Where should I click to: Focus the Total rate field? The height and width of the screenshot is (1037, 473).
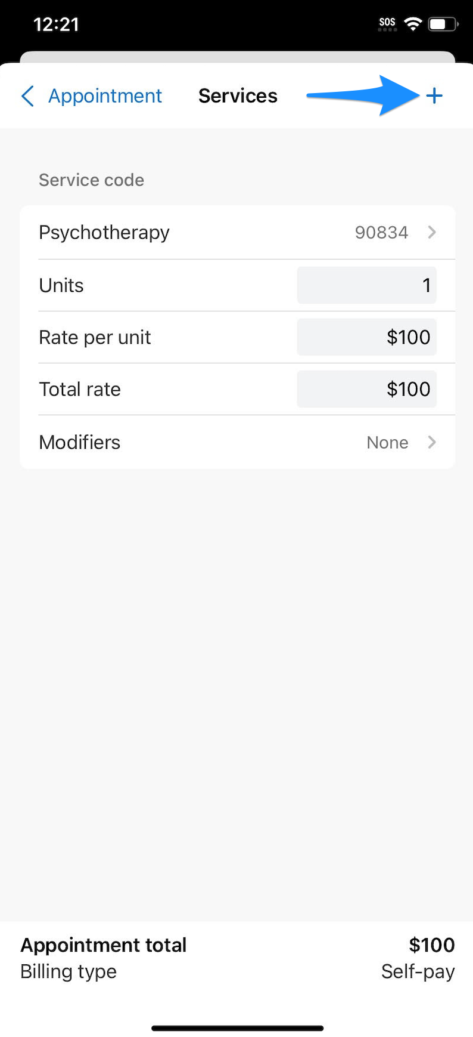point(366,389)
